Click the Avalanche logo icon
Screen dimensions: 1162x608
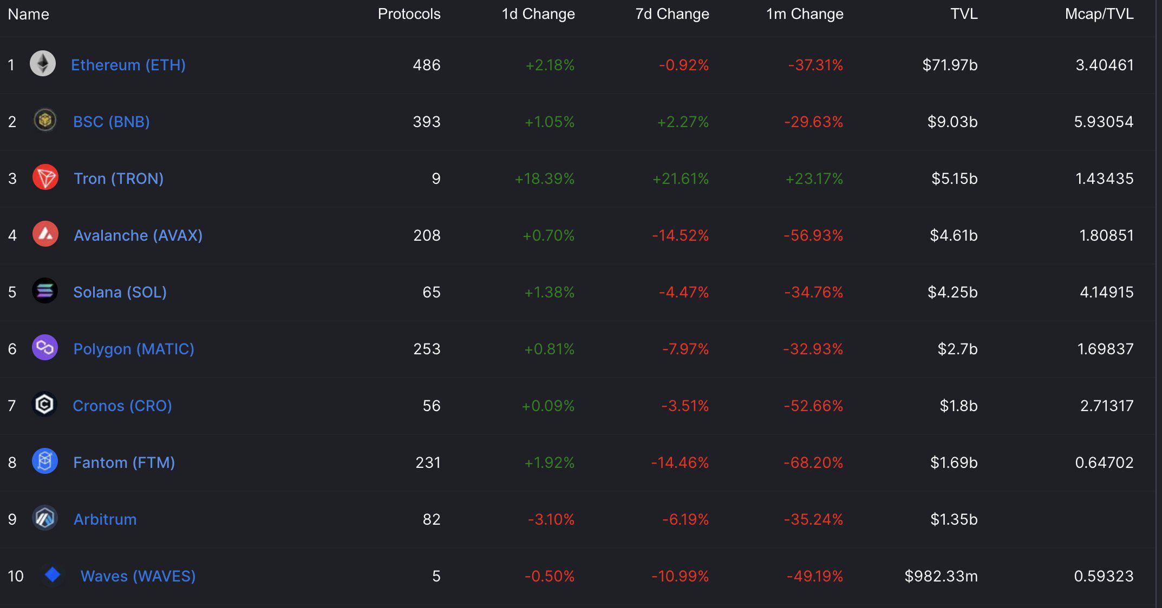pos(45,234)
